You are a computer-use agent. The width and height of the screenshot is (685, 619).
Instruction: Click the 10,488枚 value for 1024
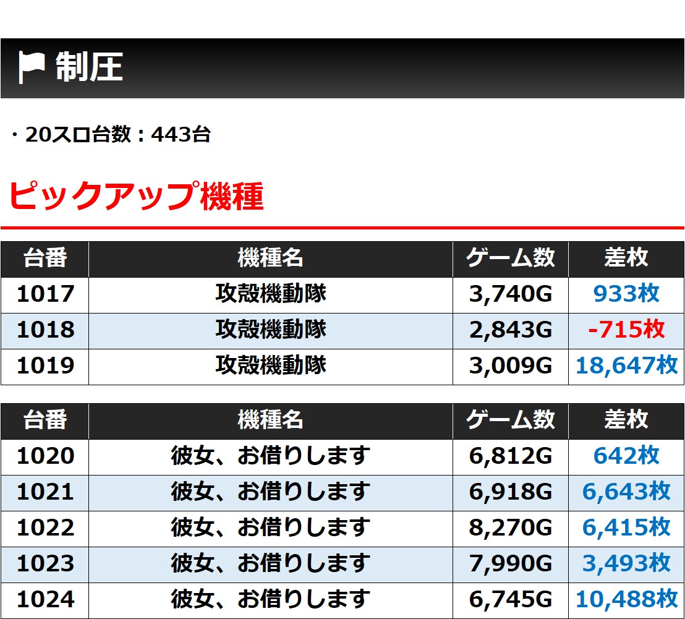click(626, 600)
